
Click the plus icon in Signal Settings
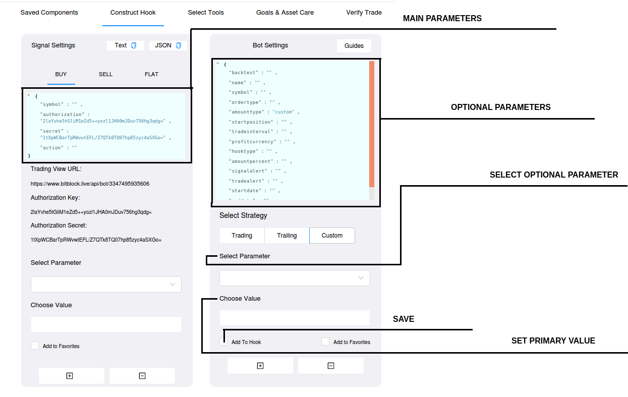click(70, 376)
